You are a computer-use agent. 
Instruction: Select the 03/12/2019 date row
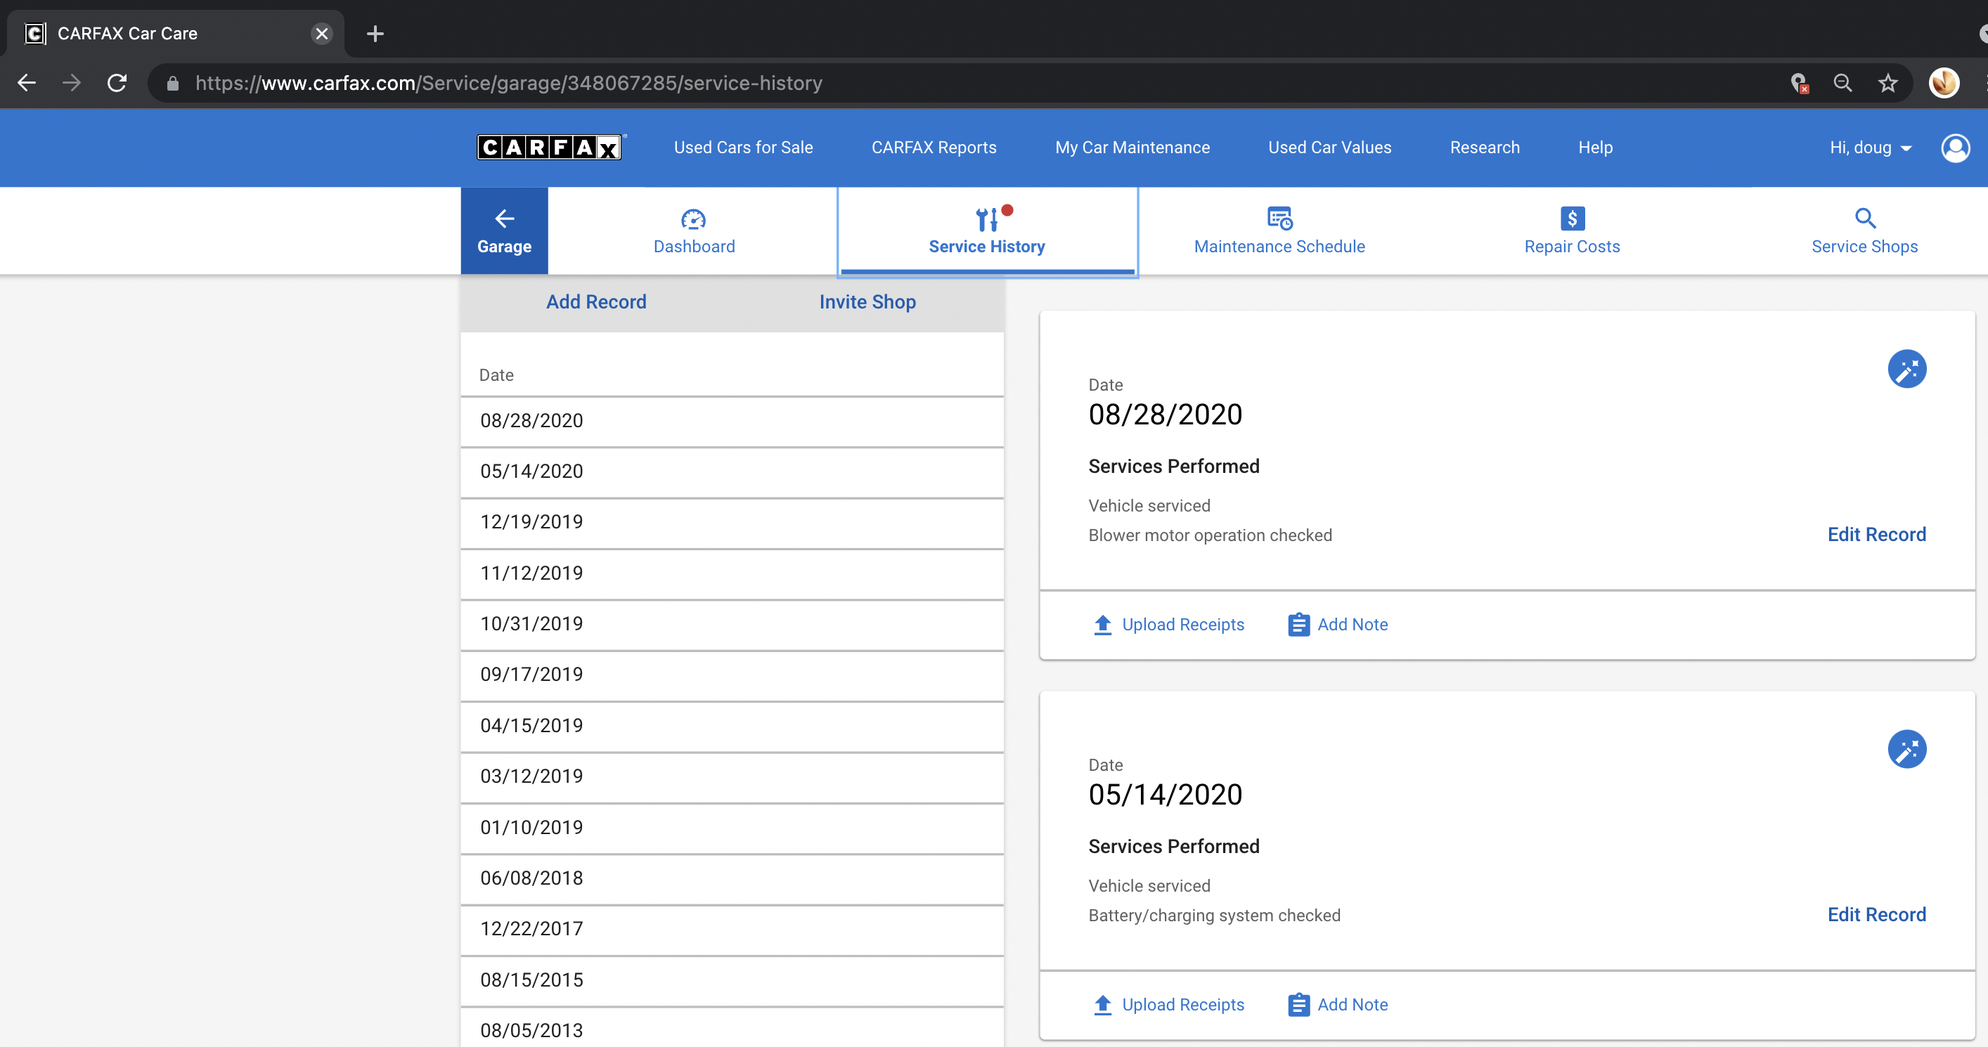pyautogui.click(x=732, y=777)
